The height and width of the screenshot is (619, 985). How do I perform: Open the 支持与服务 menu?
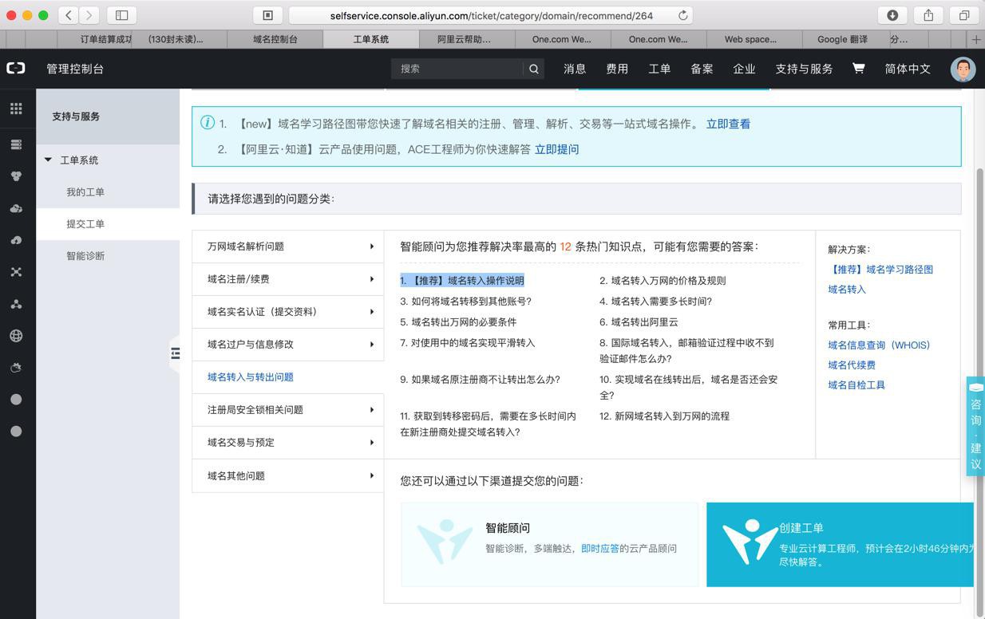point(804,69)
